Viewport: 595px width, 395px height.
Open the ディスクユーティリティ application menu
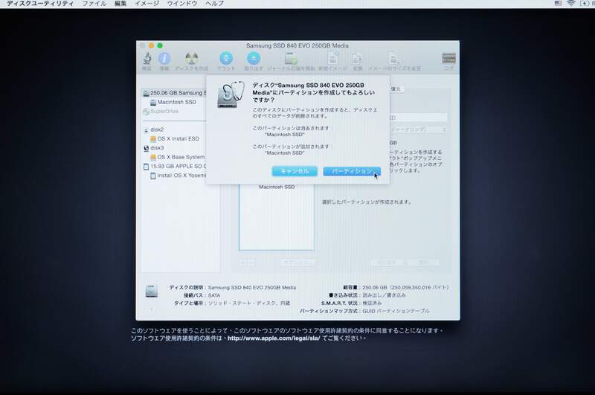tap(40, 4)
